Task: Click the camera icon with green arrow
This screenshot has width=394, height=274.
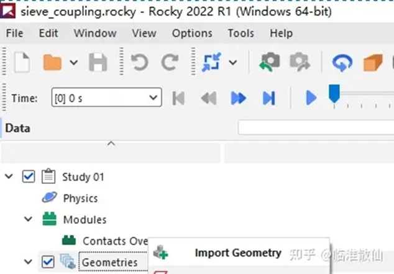Action: pyautogui.click(x=269, y=62)
